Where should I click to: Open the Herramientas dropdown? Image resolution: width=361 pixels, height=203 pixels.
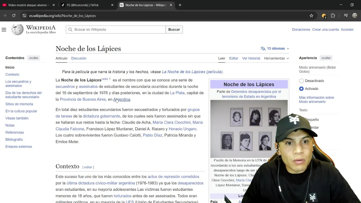tap(276, 58)
